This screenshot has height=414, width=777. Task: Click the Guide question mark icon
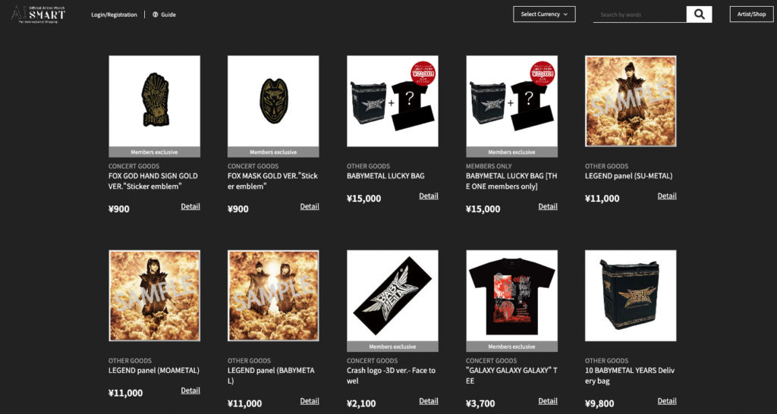point(155,15)
